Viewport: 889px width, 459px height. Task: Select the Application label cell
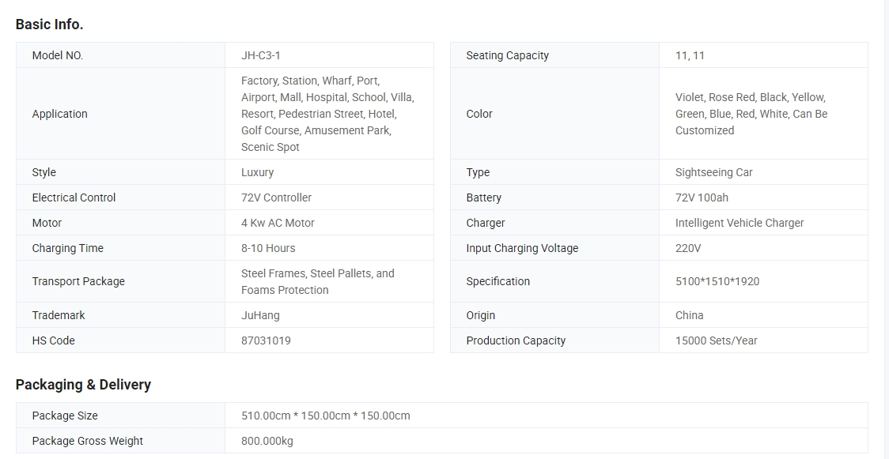pyautogui.click(x=60, y=114)
